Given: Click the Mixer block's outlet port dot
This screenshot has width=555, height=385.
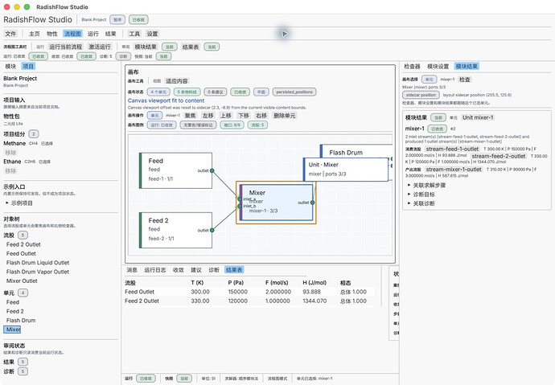Looking at the screenshot, I should [x=312, y=203].
